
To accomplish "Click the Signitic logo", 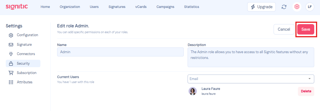I will tap(17, 7).
